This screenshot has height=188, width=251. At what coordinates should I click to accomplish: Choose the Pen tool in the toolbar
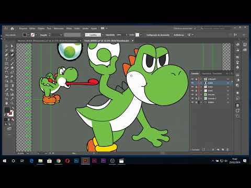click(x=6, y=55)
